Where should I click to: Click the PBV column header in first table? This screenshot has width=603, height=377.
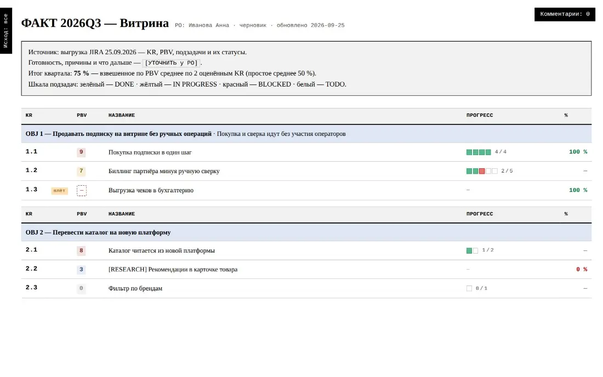click(82, 115)
